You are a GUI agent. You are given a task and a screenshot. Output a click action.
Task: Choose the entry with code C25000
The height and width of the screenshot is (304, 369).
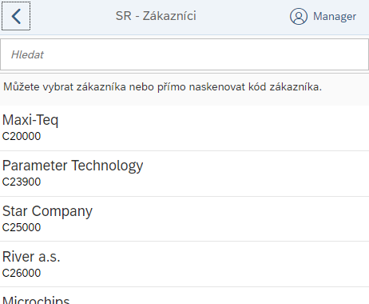(22, 227)
